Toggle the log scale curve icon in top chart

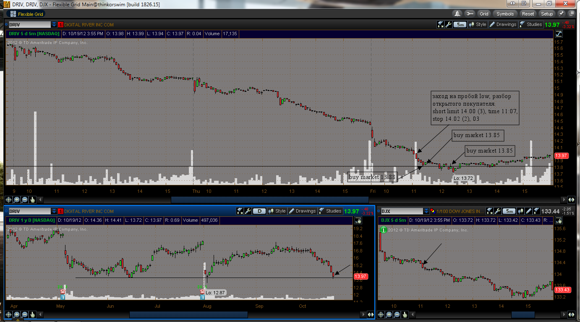tap(559, 34)
